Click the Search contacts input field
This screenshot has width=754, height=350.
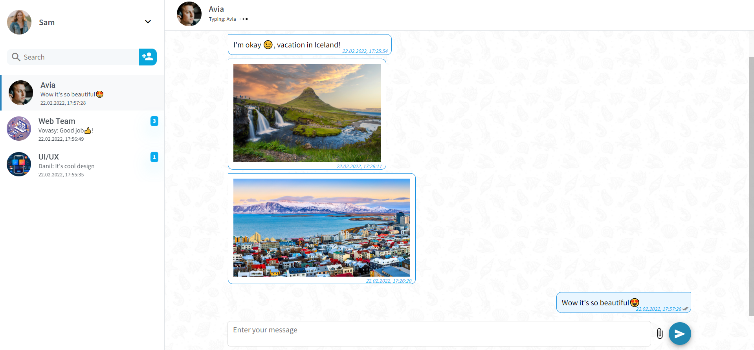tap(73, 57)
